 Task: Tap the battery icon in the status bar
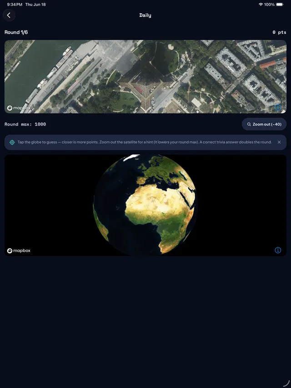coord(280,5)
